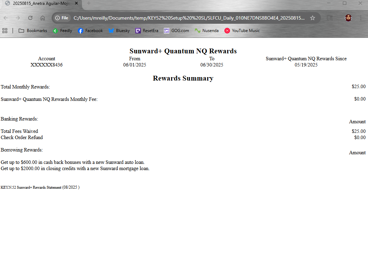Open the apps grid in bookmarks bar

point(5,31)
